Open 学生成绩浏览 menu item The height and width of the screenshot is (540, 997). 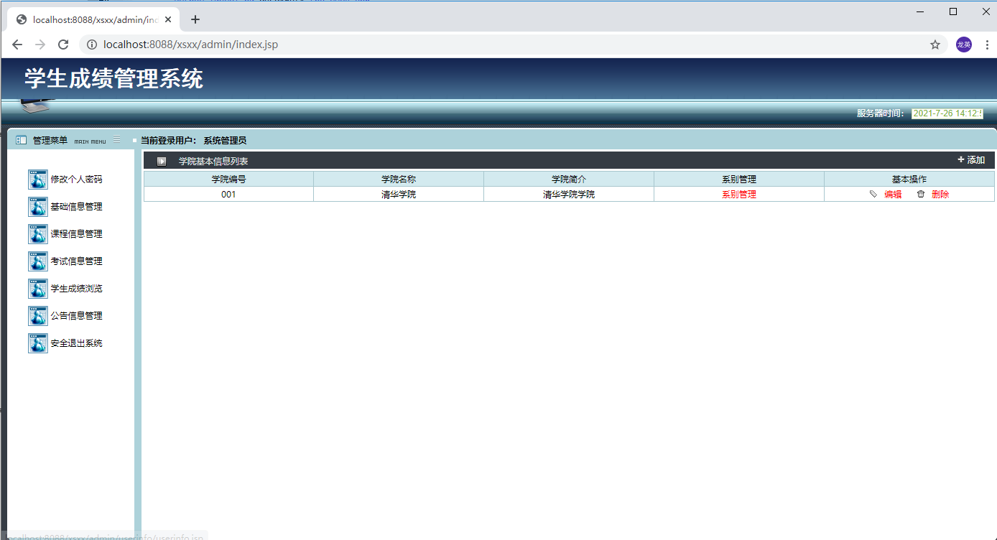76,289
